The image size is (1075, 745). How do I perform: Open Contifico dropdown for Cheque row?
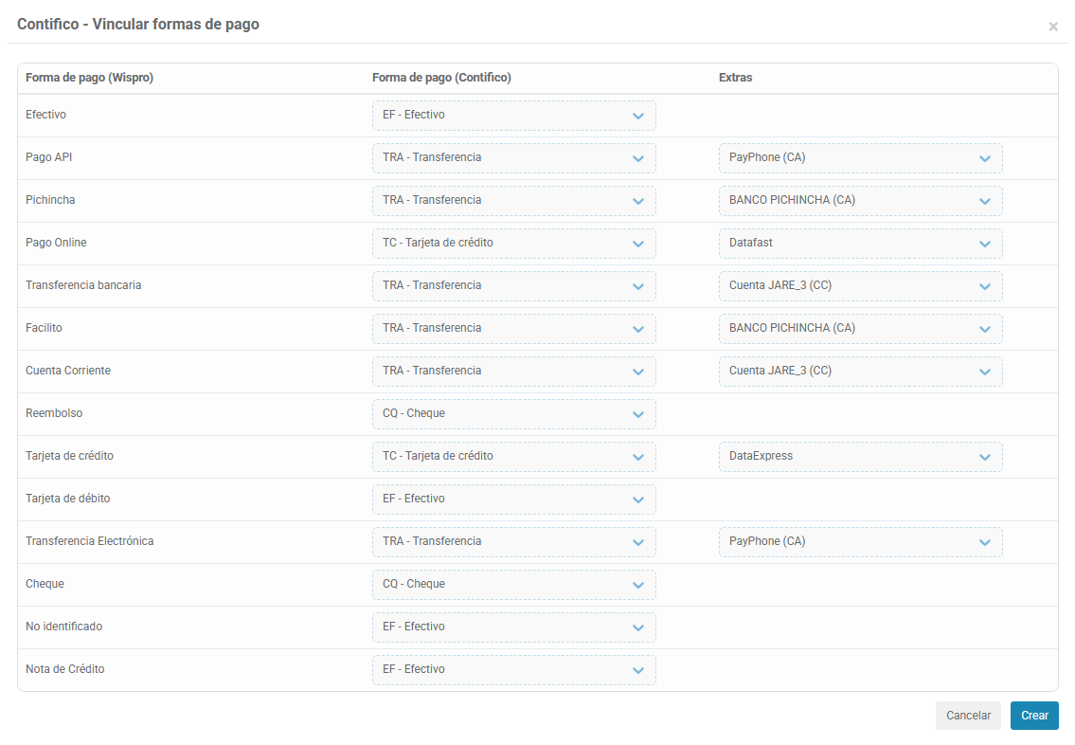click(514, 585)
